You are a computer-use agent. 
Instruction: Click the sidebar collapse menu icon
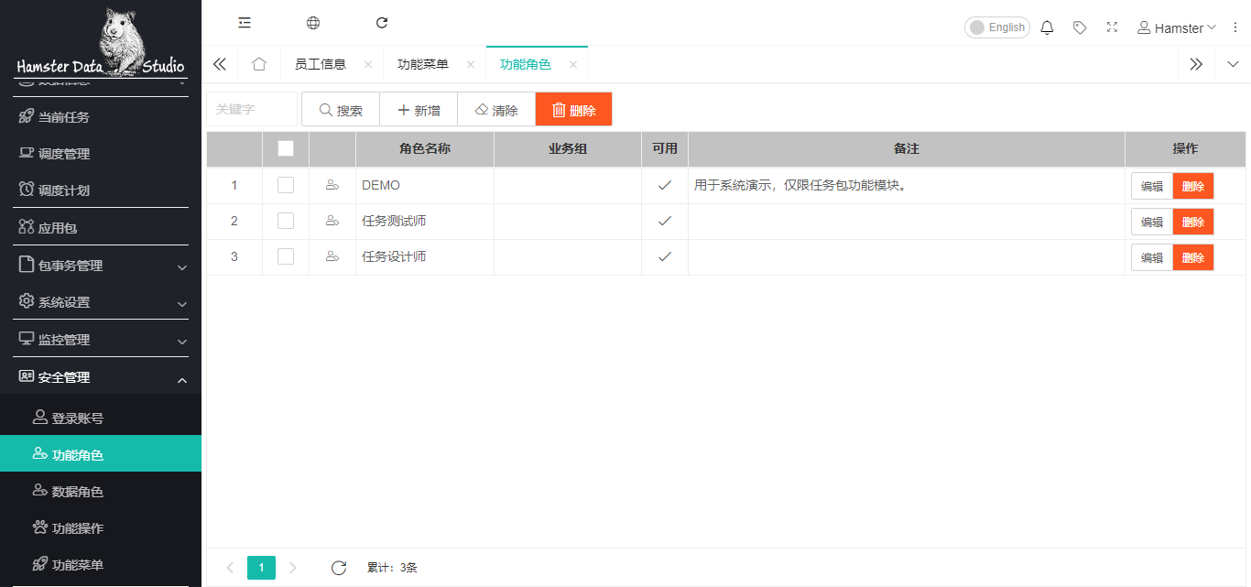coord(245,23)
